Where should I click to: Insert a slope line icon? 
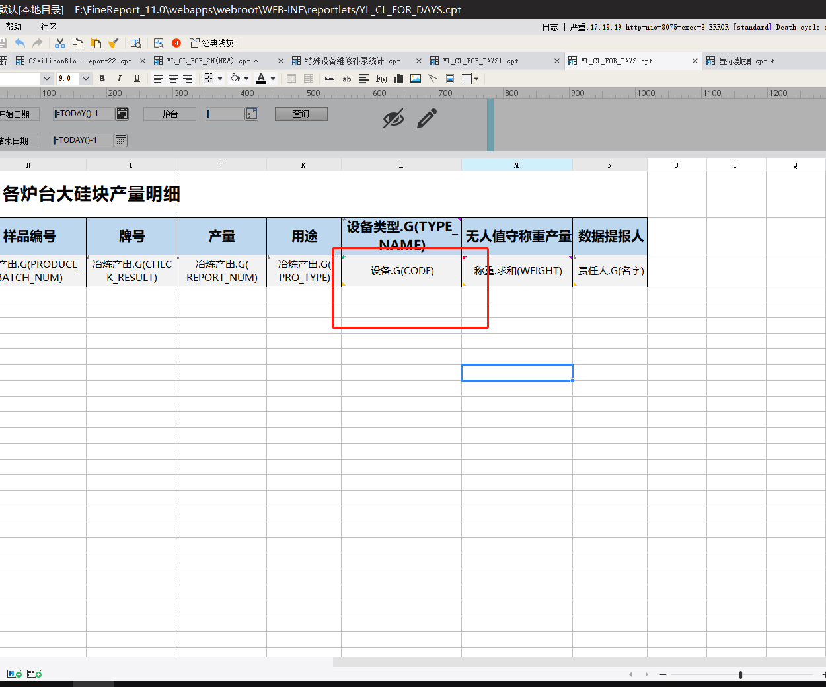click(433, 79)
